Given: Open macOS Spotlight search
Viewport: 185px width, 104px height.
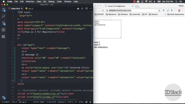Looking at the screenshot, I should click(176, 1).
